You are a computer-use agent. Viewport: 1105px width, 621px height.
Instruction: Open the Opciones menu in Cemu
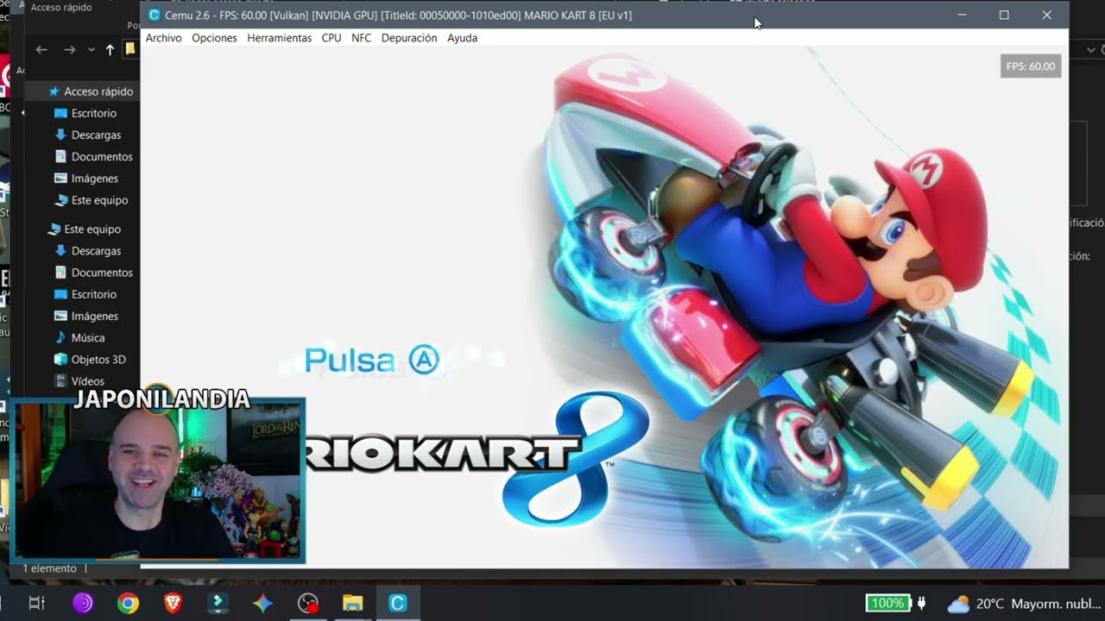point(214,38)
